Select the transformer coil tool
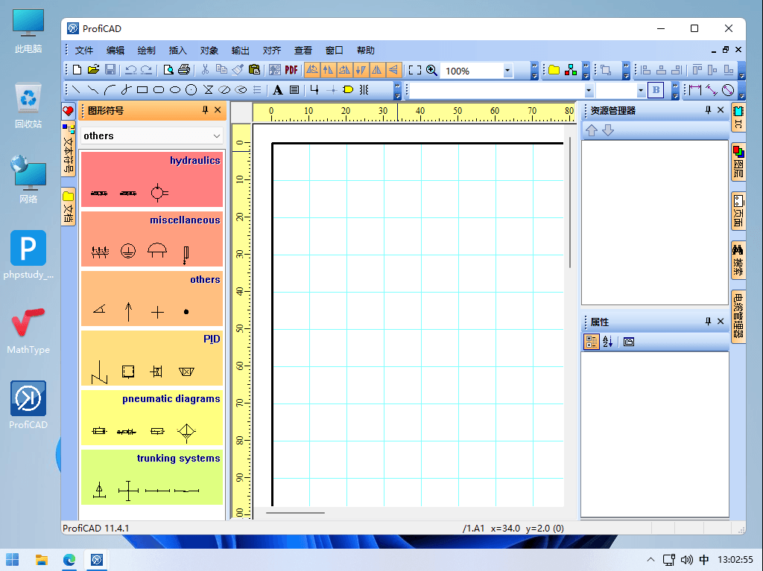 [364, 90]
